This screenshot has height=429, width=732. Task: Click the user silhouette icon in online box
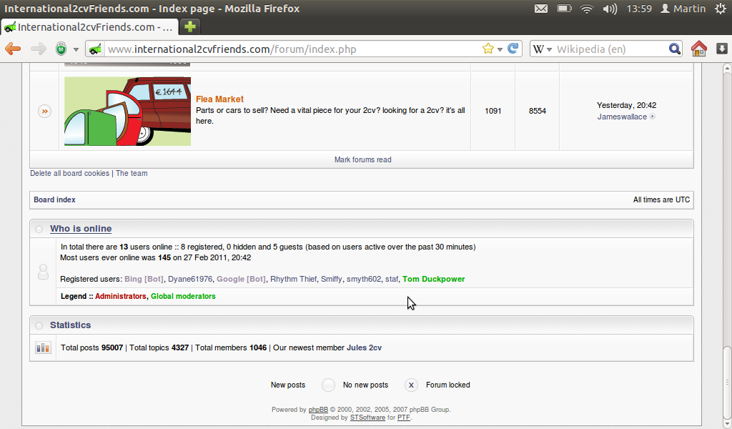coord(43,272)
